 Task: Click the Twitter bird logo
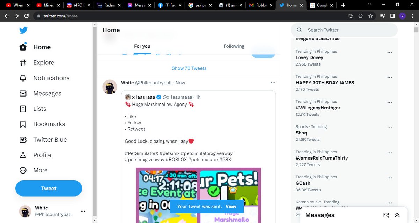[x=23, y=30]
